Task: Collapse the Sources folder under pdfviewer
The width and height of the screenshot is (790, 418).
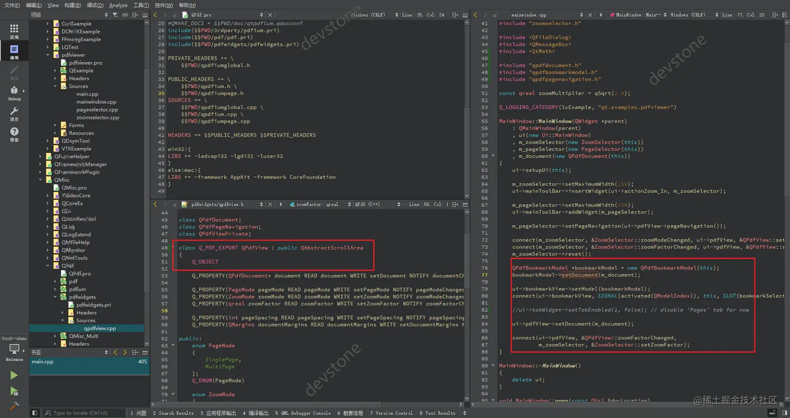Action: pyautogui.click(x=55, y=86)
